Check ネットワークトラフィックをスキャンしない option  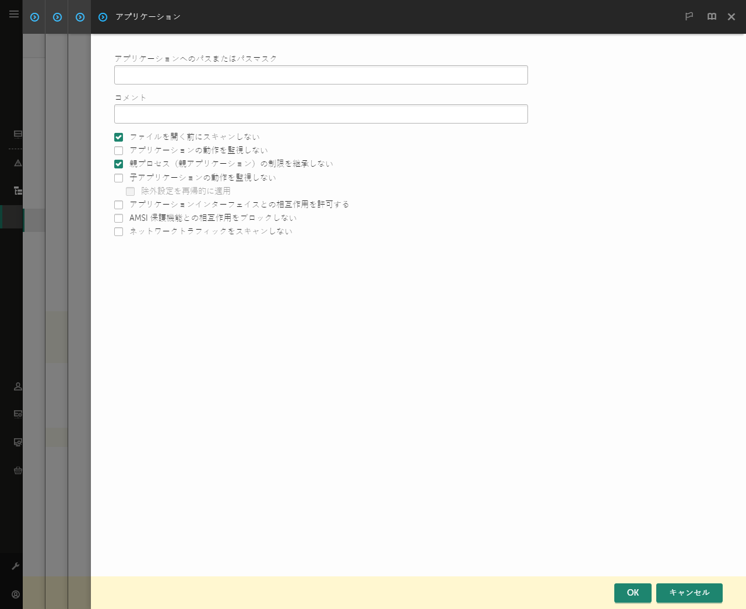(x=118, y=231)
